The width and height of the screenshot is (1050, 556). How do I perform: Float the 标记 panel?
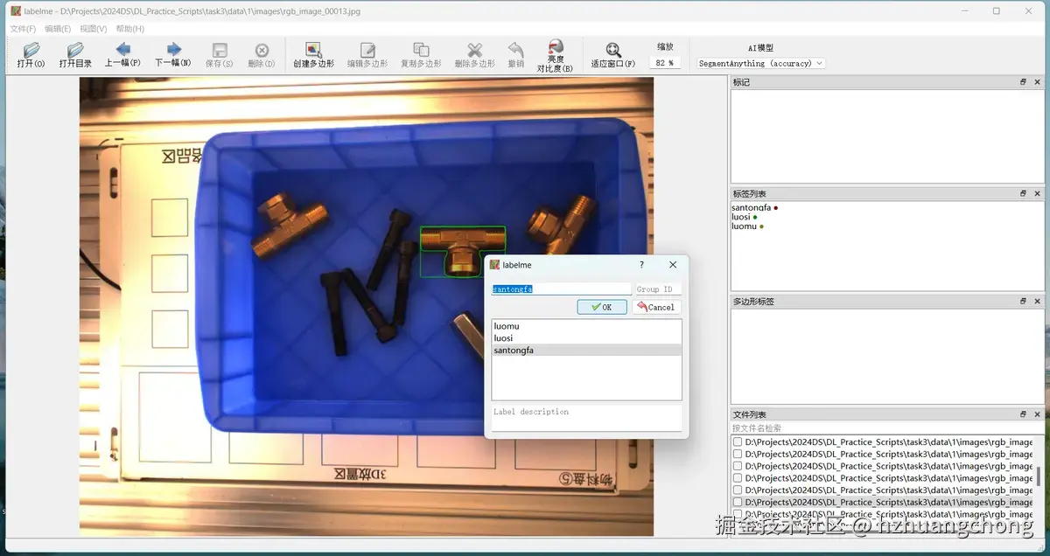pyautogui.click(x=1023, y=82)
